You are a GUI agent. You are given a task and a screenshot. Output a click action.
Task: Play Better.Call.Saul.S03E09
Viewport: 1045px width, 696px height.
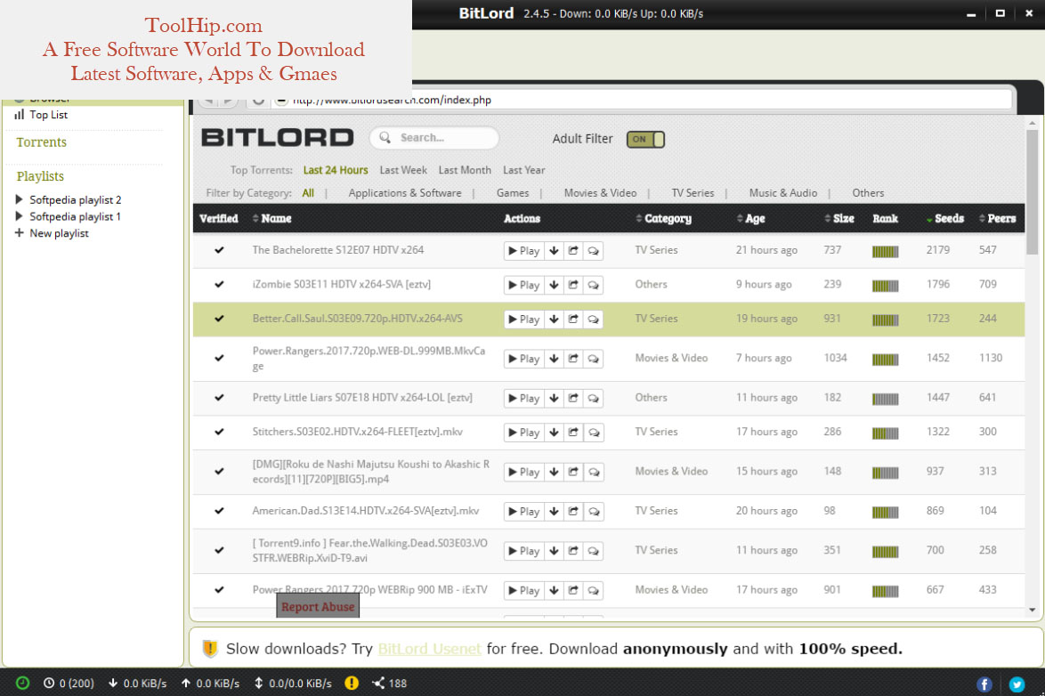click(523, 320)
